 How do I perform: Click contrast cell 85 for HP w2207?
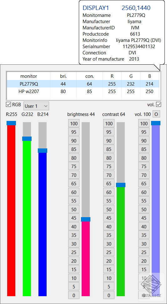coord(89,92)
